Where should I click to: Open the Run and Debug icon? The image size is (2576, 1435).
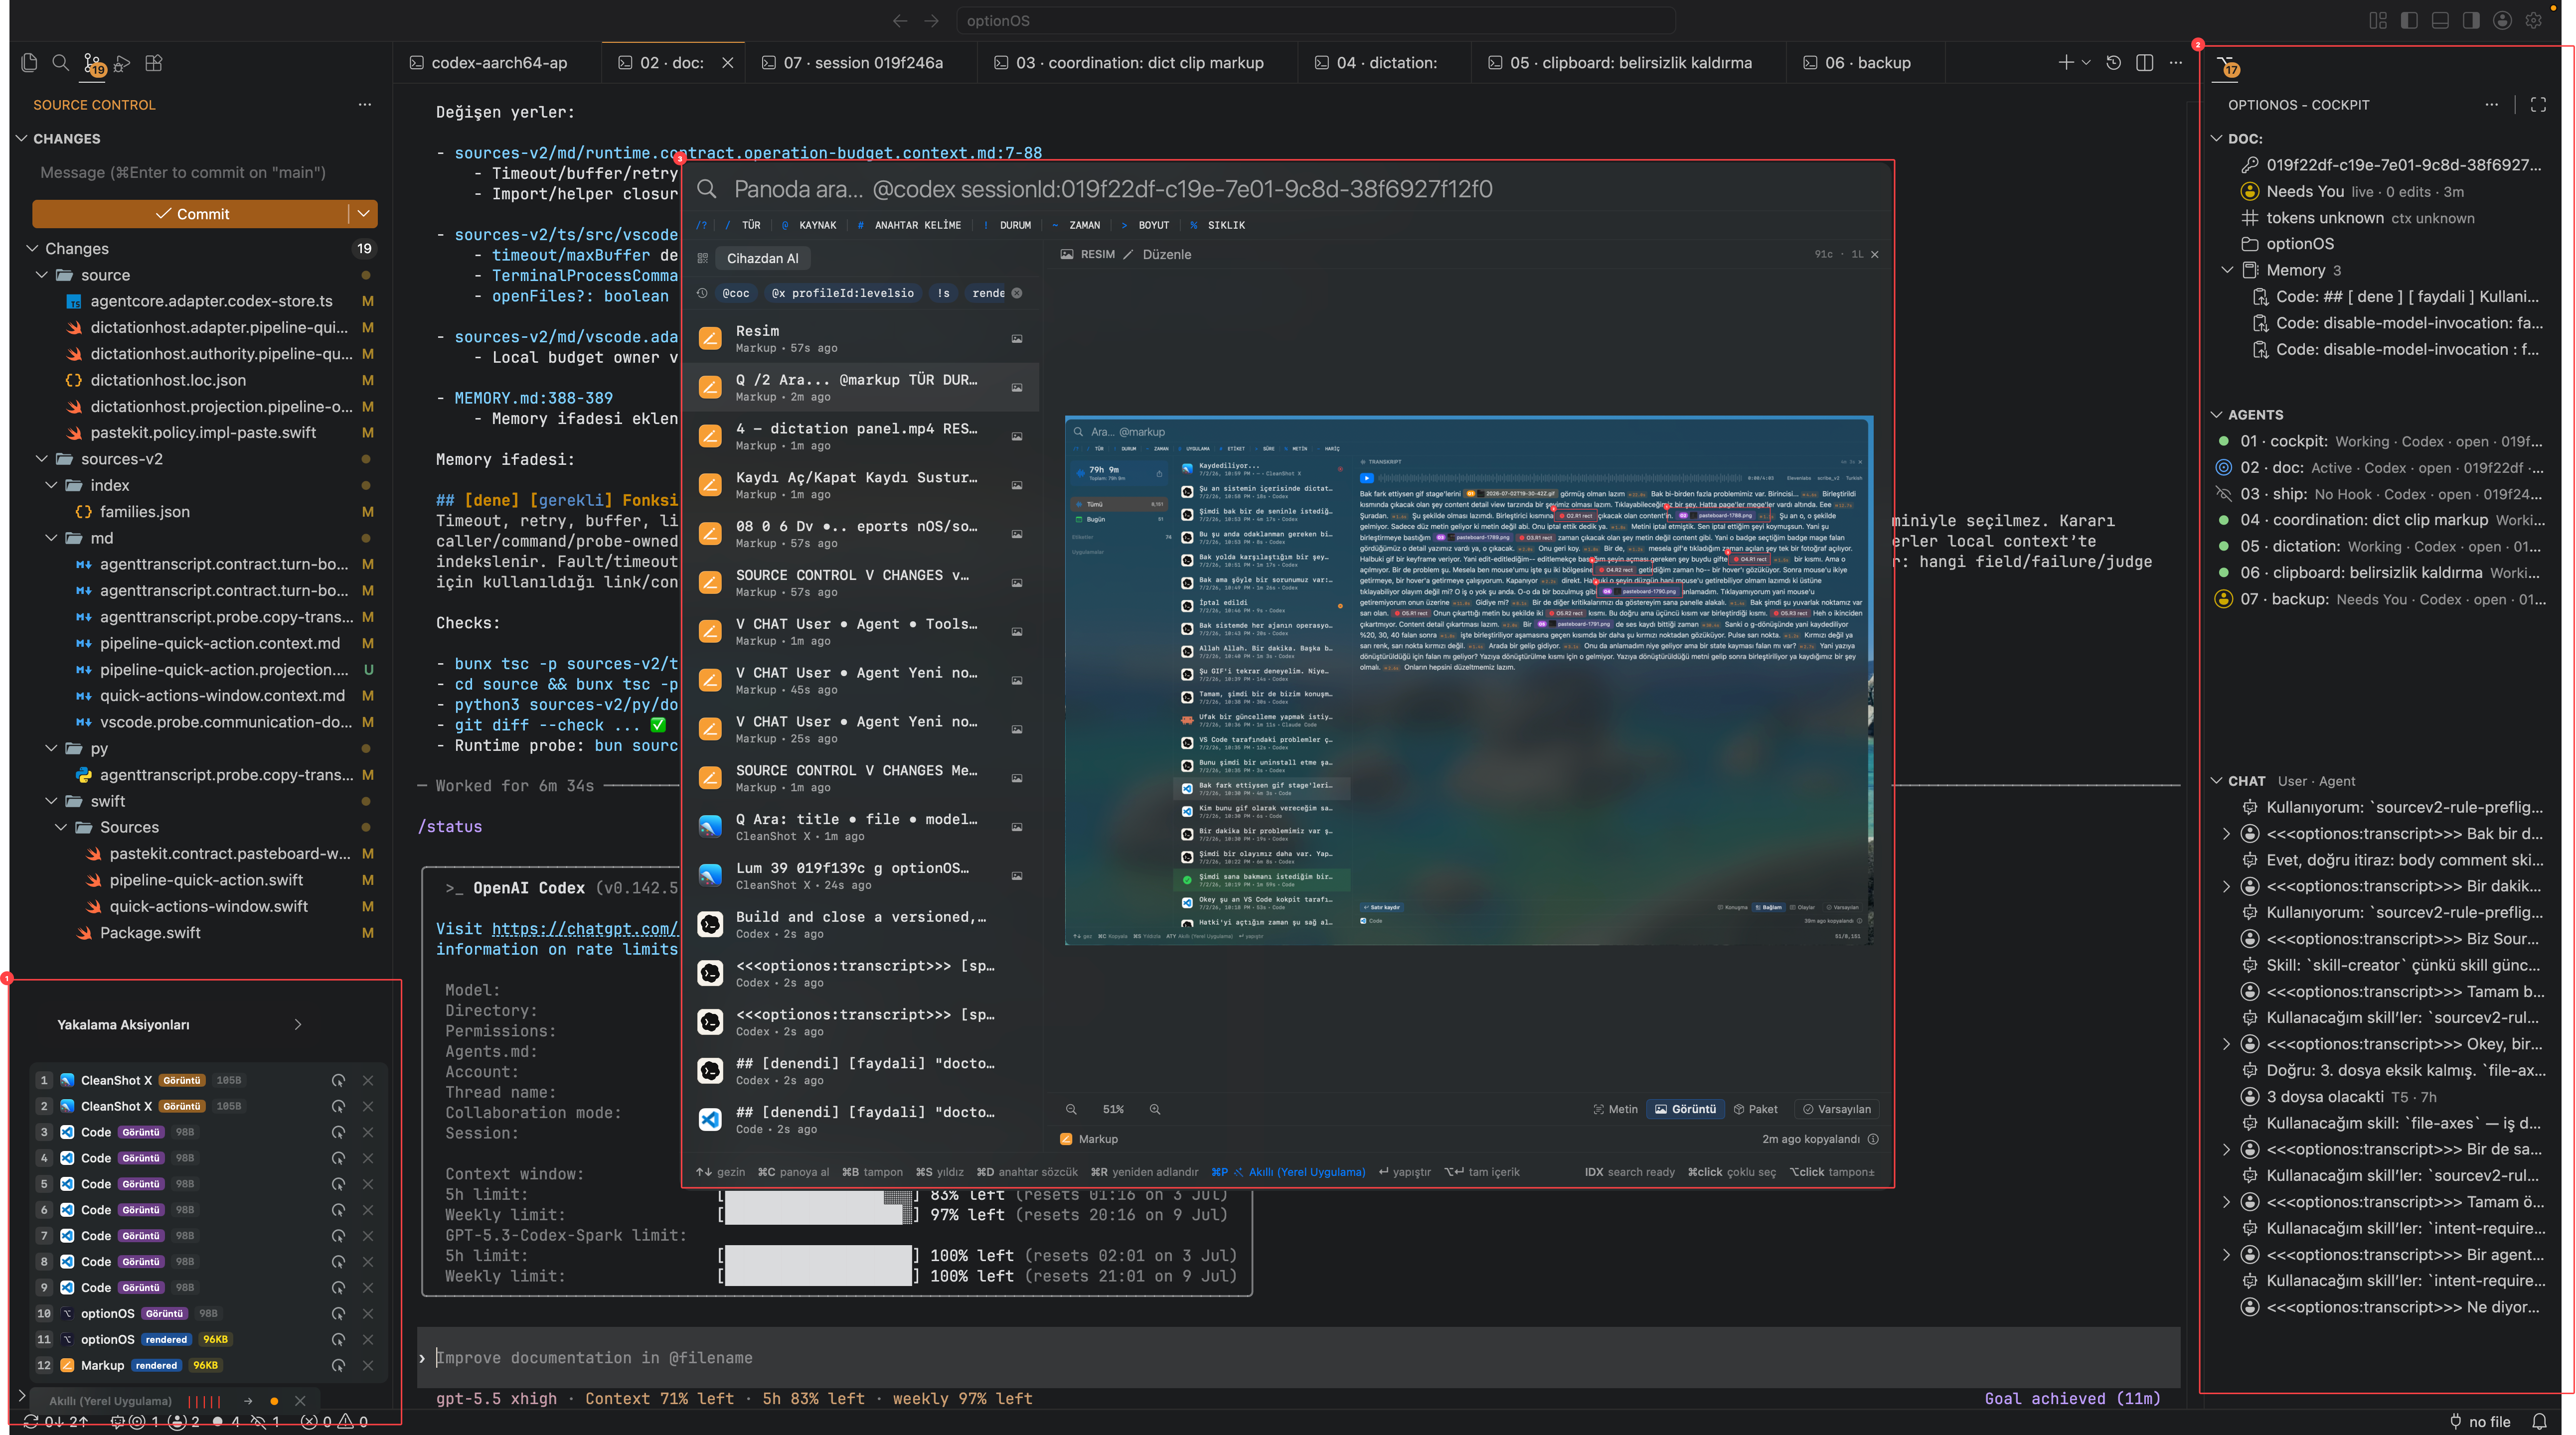coord(122,63)
